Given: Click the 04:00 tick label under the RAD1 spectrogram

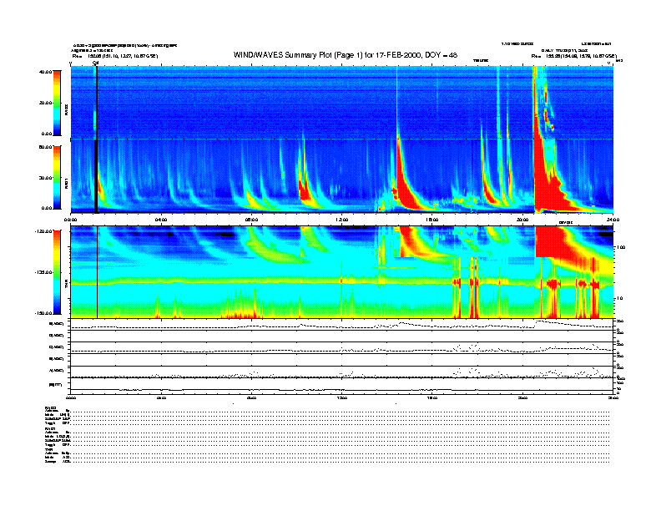Looking at the screenshot, I should point(161,220).
